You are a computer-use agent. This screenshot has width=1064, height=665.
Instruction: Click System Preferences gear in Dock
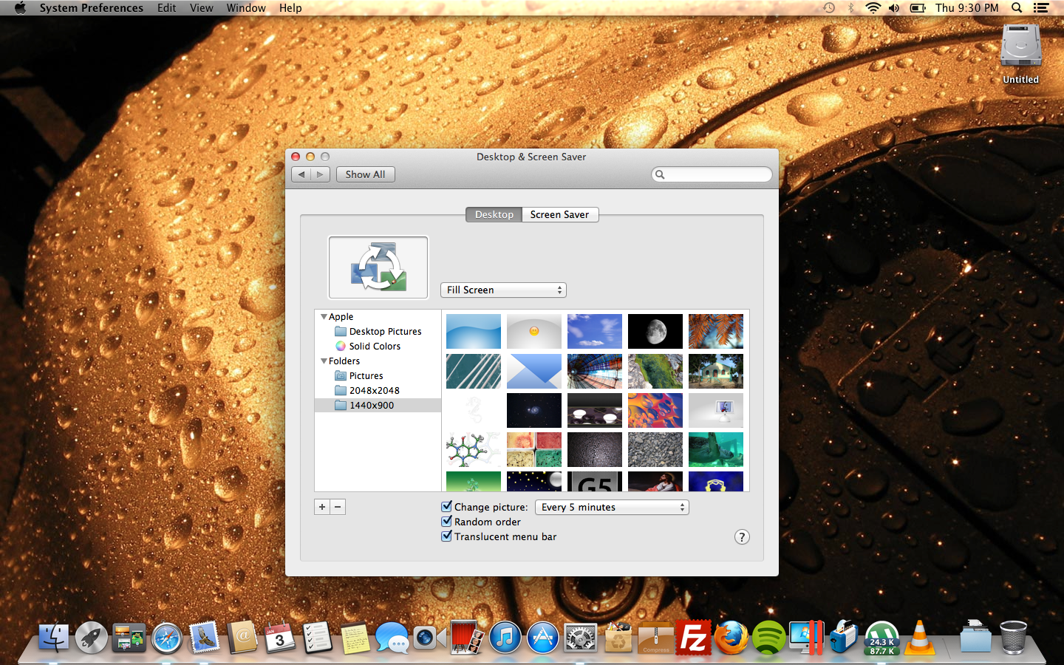[581, 637]
